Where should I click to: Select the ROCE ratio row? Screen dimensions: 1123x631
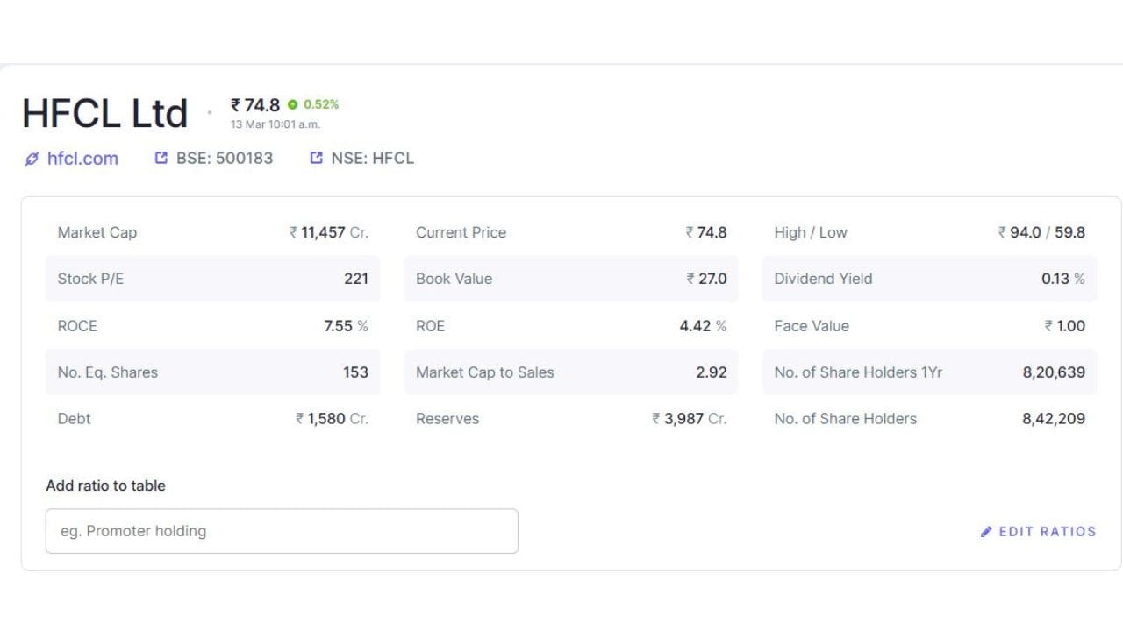[212, 326]
